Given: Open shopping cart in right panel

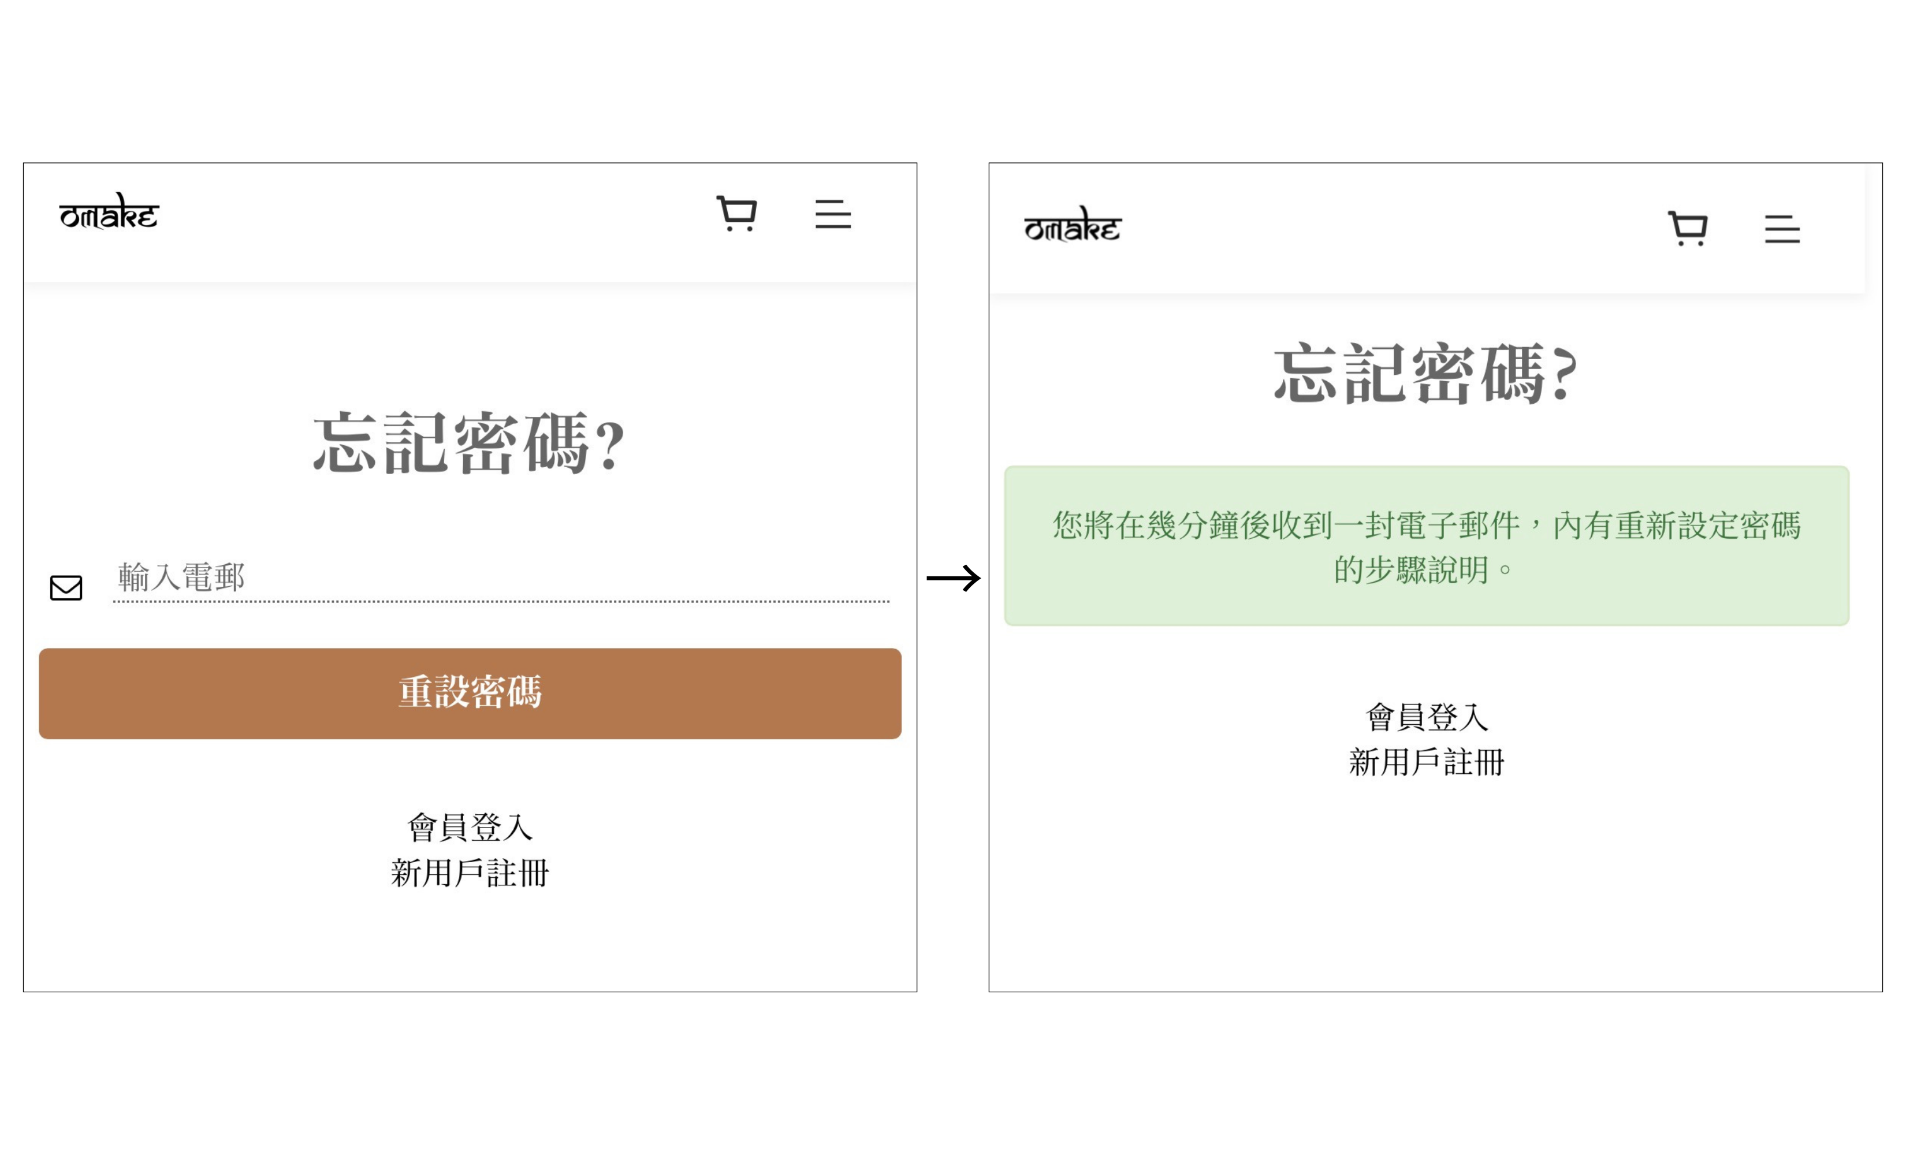Looking at the screenshot, I should click(x=1687, y=229).
